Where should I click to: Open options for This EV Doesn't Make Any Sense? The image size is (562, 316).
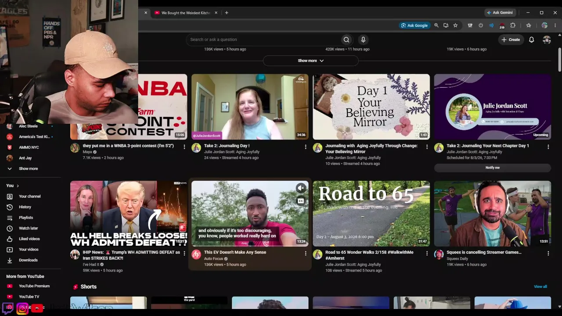(x=306, y=254)
